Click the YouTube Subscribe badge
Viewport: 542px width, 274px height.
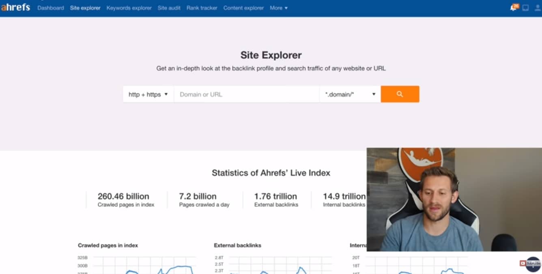click(530, 263)
